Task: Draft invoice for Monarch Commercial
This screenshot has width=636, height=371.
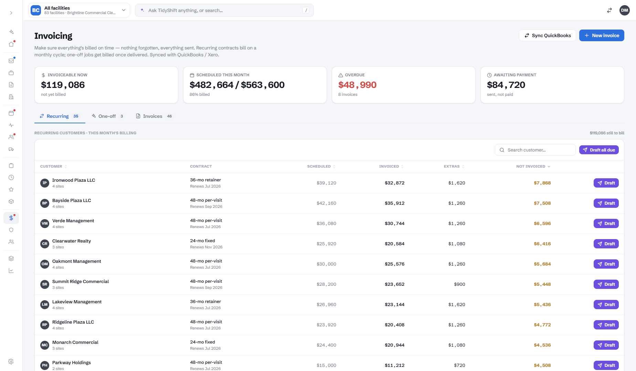Action: [x=606, y=345]
